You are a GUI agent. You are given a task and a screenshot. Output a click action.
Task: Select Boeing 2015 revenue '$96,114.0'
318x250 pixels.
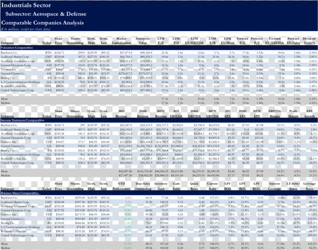pos(126,150)
